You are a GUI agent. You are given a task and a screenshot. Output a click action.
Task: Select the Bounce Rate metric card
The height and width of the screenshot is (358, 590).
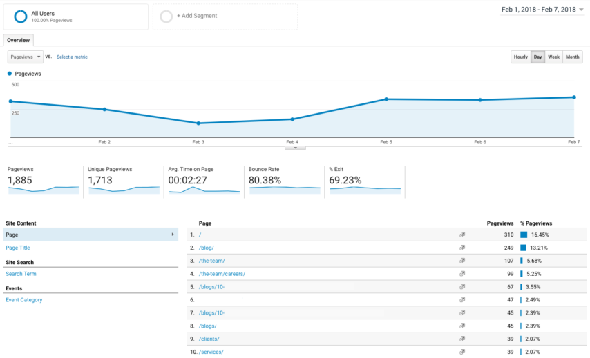(x=283, y=181)
